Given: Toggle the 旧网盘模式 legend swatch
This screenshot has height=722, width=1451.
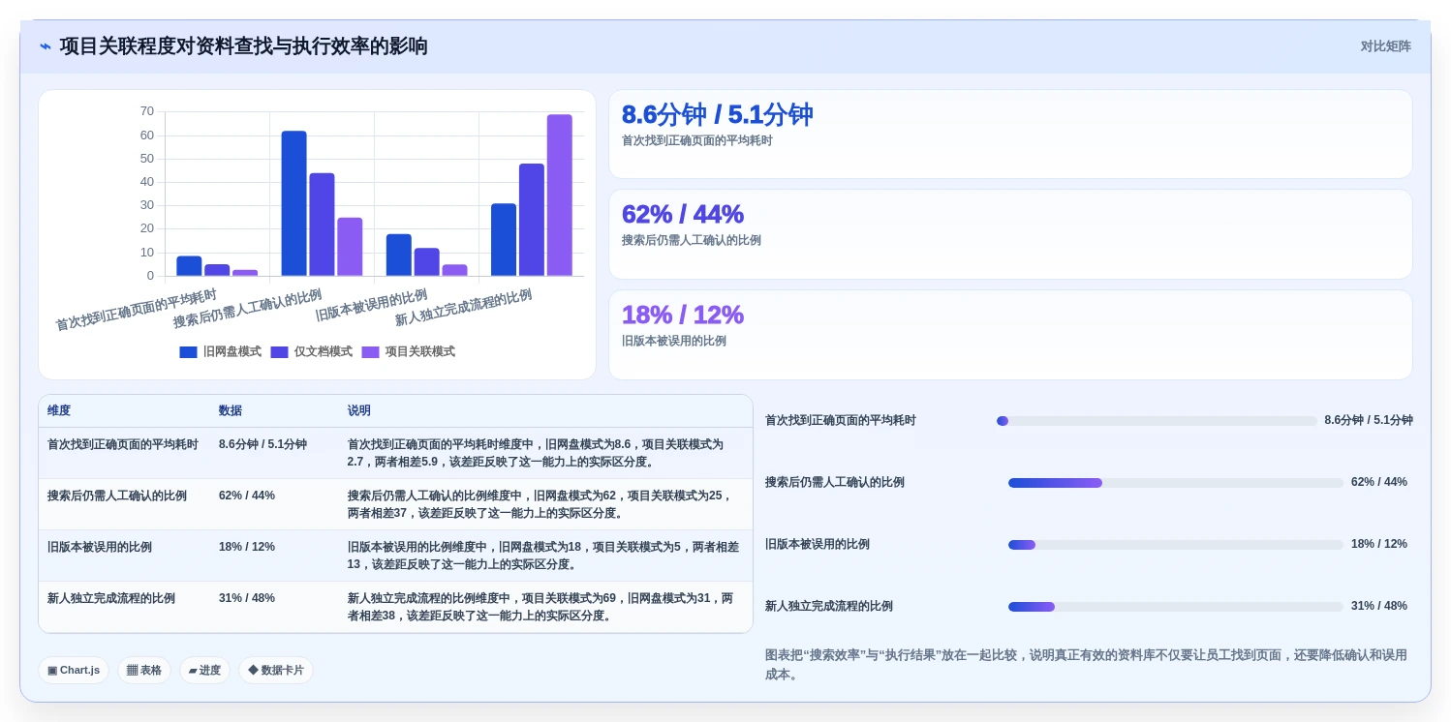Looking at the screenshot, I should click(x=188, y=352).
